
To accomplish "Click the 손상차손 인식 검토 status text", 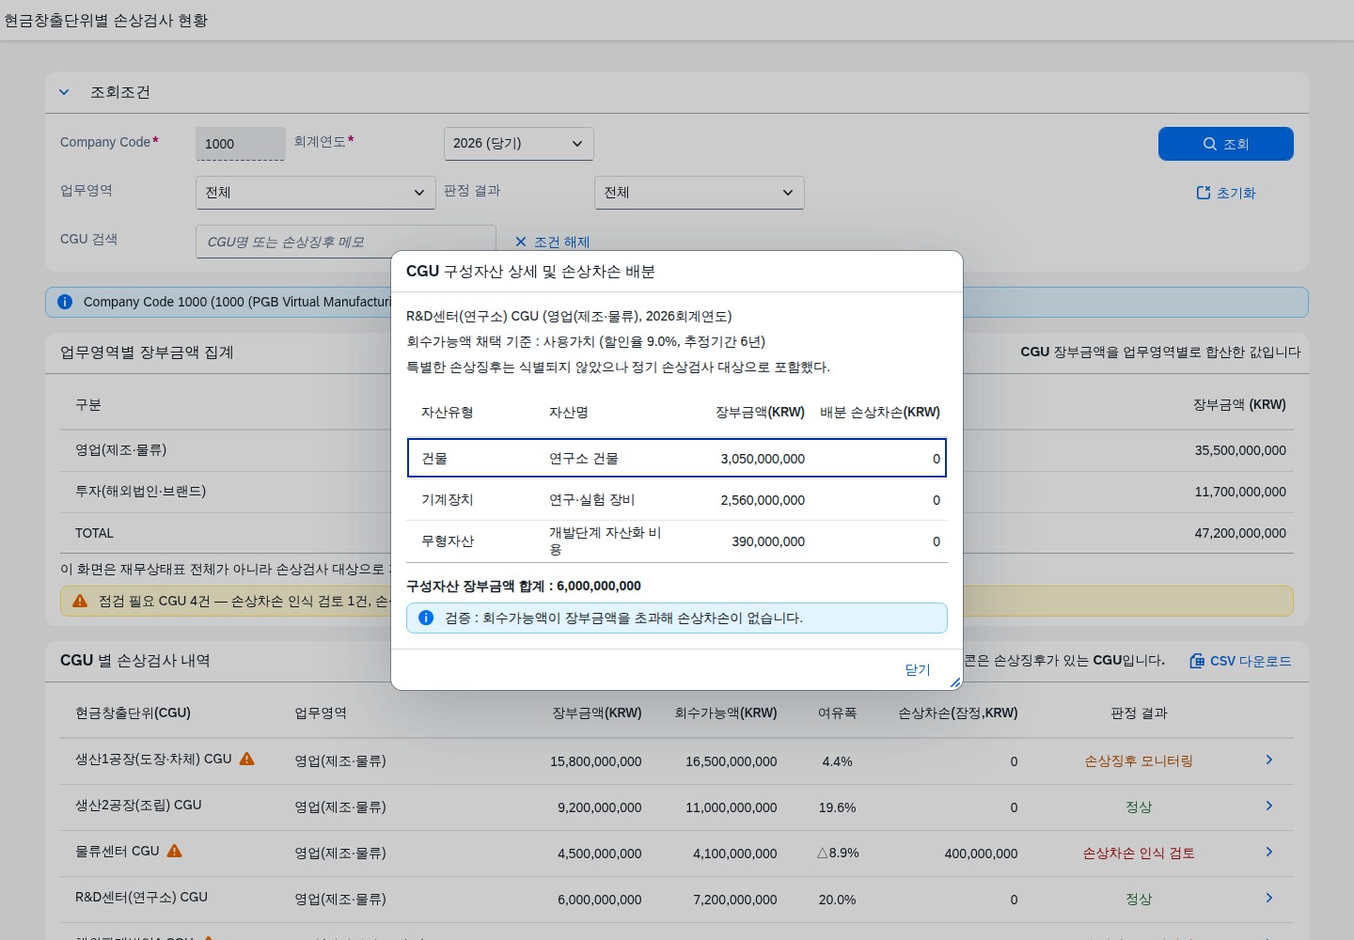I will coord(1139,853).
